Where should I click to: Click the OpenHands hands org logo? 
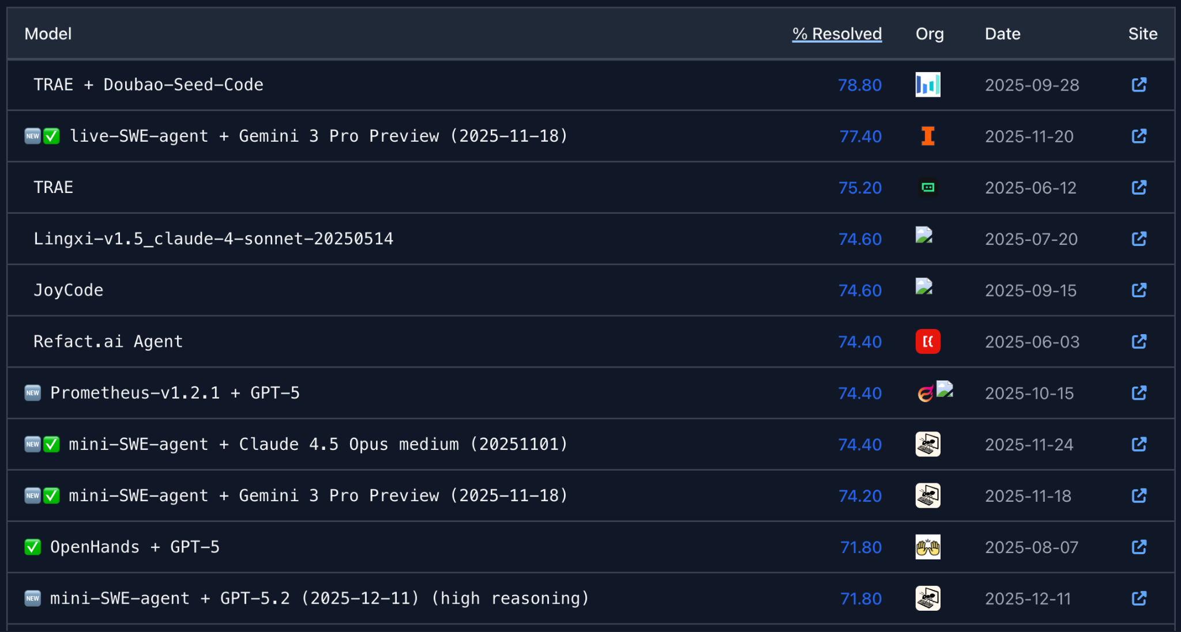pyautogui.click(x=928, y=547)
